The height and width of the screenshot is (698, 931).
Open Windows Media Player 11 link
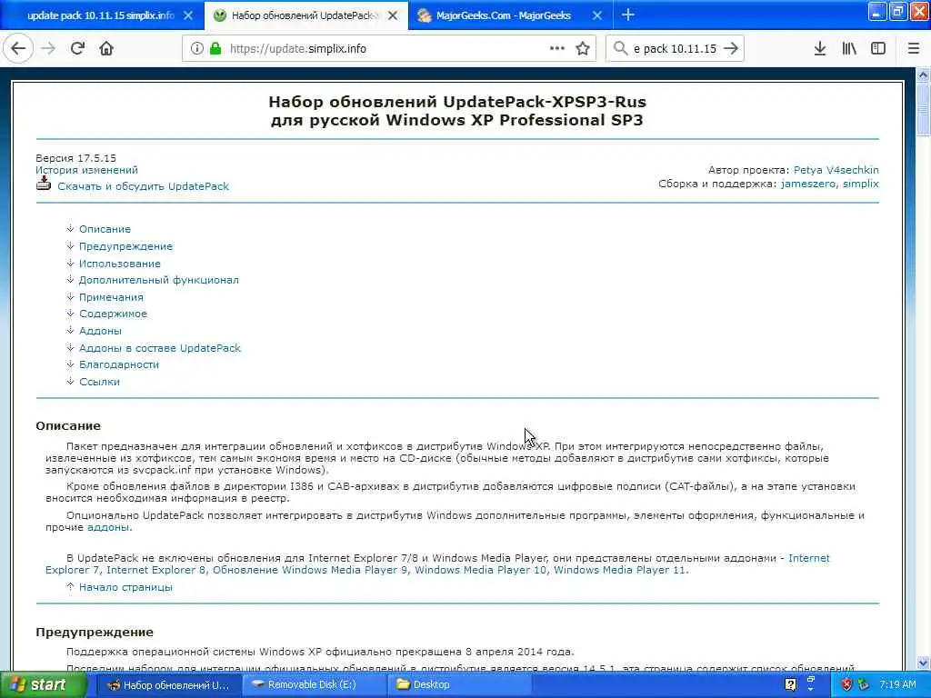(x=620, y=571)
